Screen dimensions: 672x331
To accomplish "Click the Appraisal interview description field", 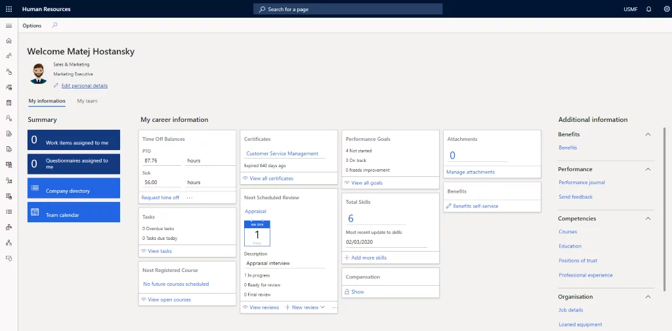I will [x=285, y=263].
